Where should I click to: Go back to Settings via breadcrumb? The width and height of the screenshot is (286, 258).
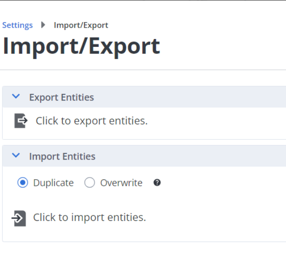click(17, 25)
